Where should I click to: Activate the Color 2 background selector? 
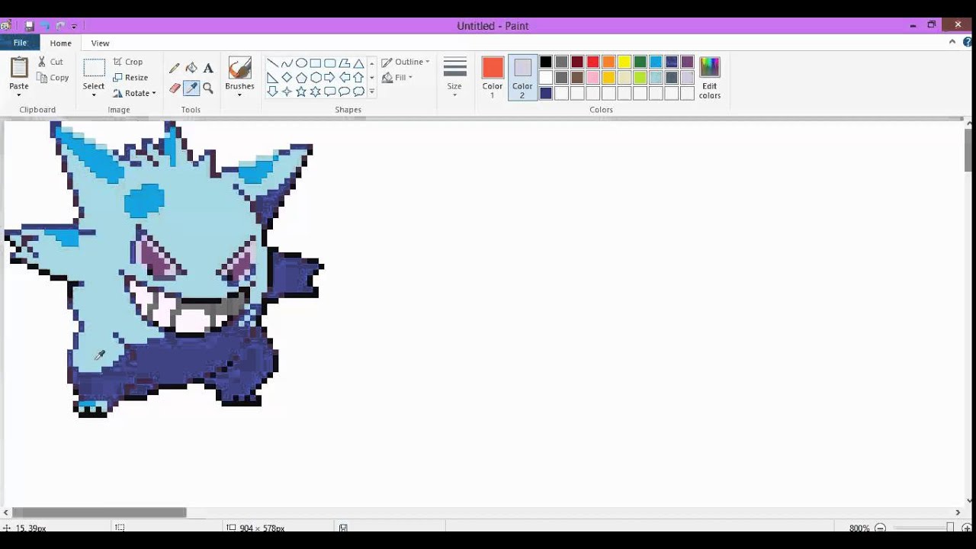(x=522, y=78)
